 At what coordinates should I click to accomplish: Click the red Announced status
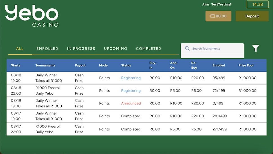pos(131,103)
